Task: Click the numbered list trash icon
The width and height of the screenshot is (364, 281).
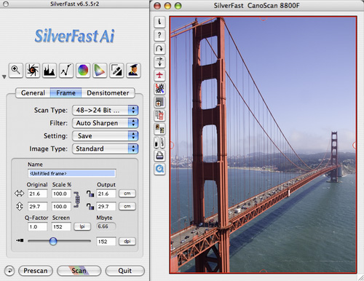Action: click(x=159, y=116)
